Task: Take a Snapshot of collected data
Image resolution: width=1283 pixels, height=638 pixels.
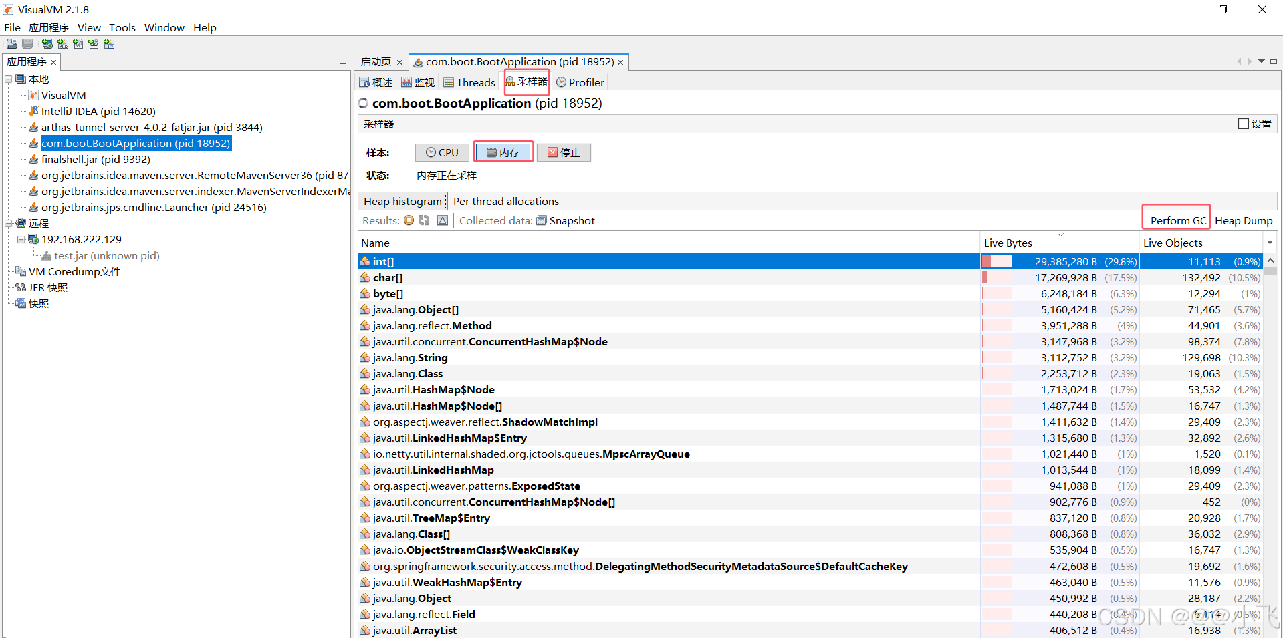Action: pyautogui.click(x=566, y=220)
